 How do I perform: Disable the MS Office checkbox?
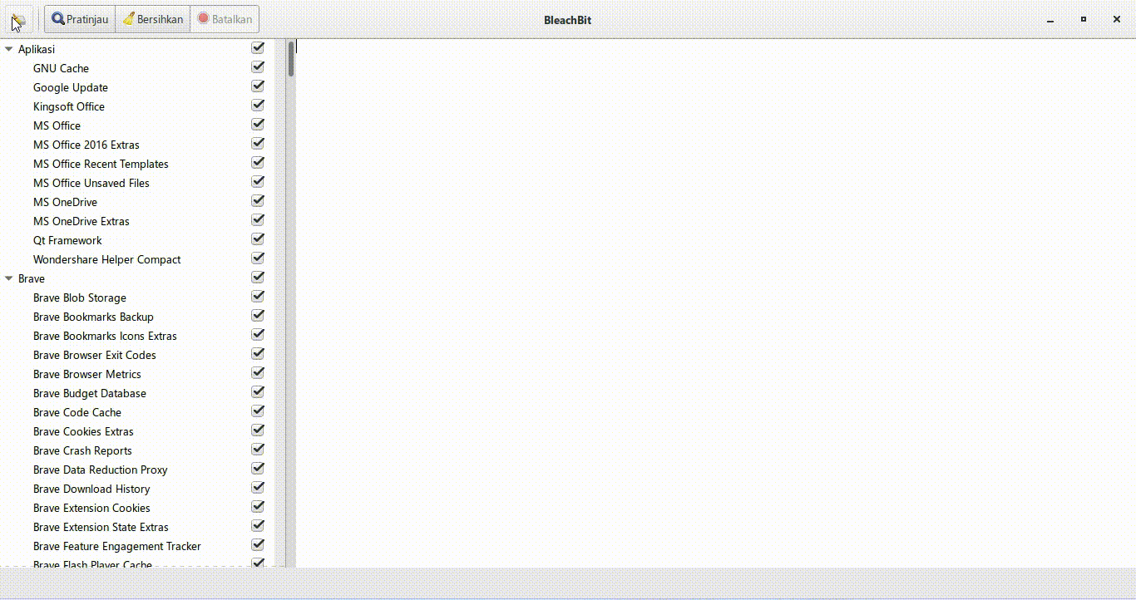pos(258,125)
